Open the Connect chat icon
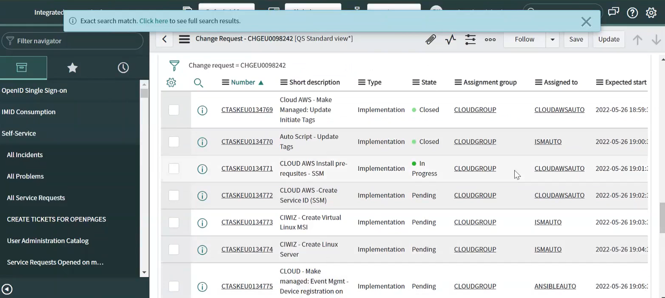This screenshot has width=665, height=298. tap(614, 13)
